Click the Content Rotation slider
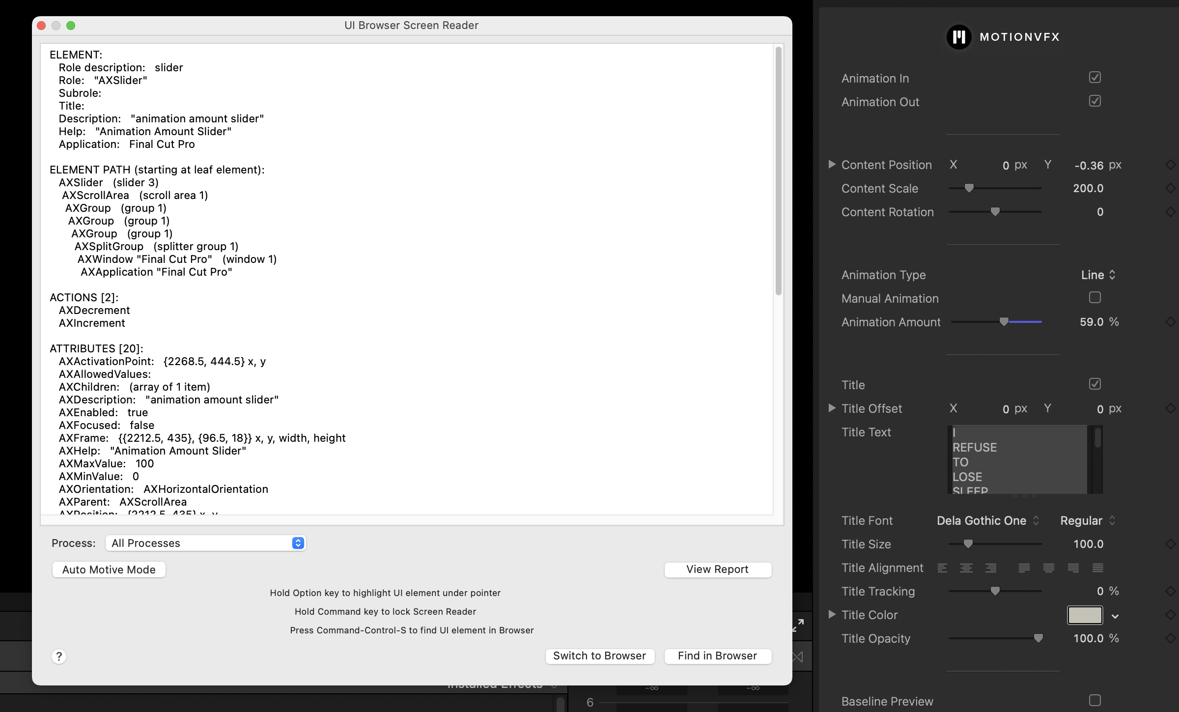This screenshot has height=712, width=1179. pyautogui.click(x=995, y=212)
